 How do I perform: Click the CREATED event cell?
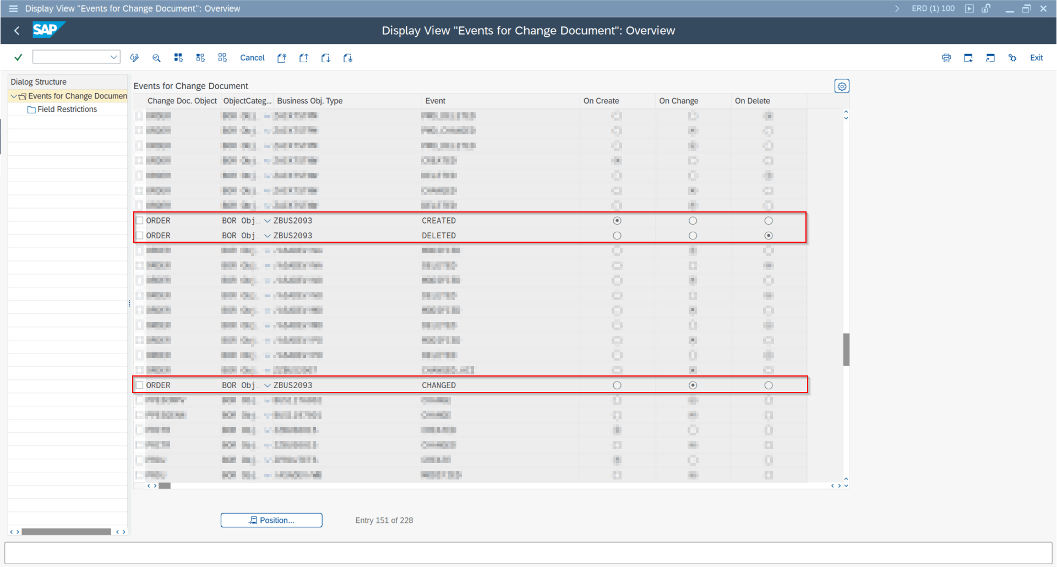pos(439,221)
